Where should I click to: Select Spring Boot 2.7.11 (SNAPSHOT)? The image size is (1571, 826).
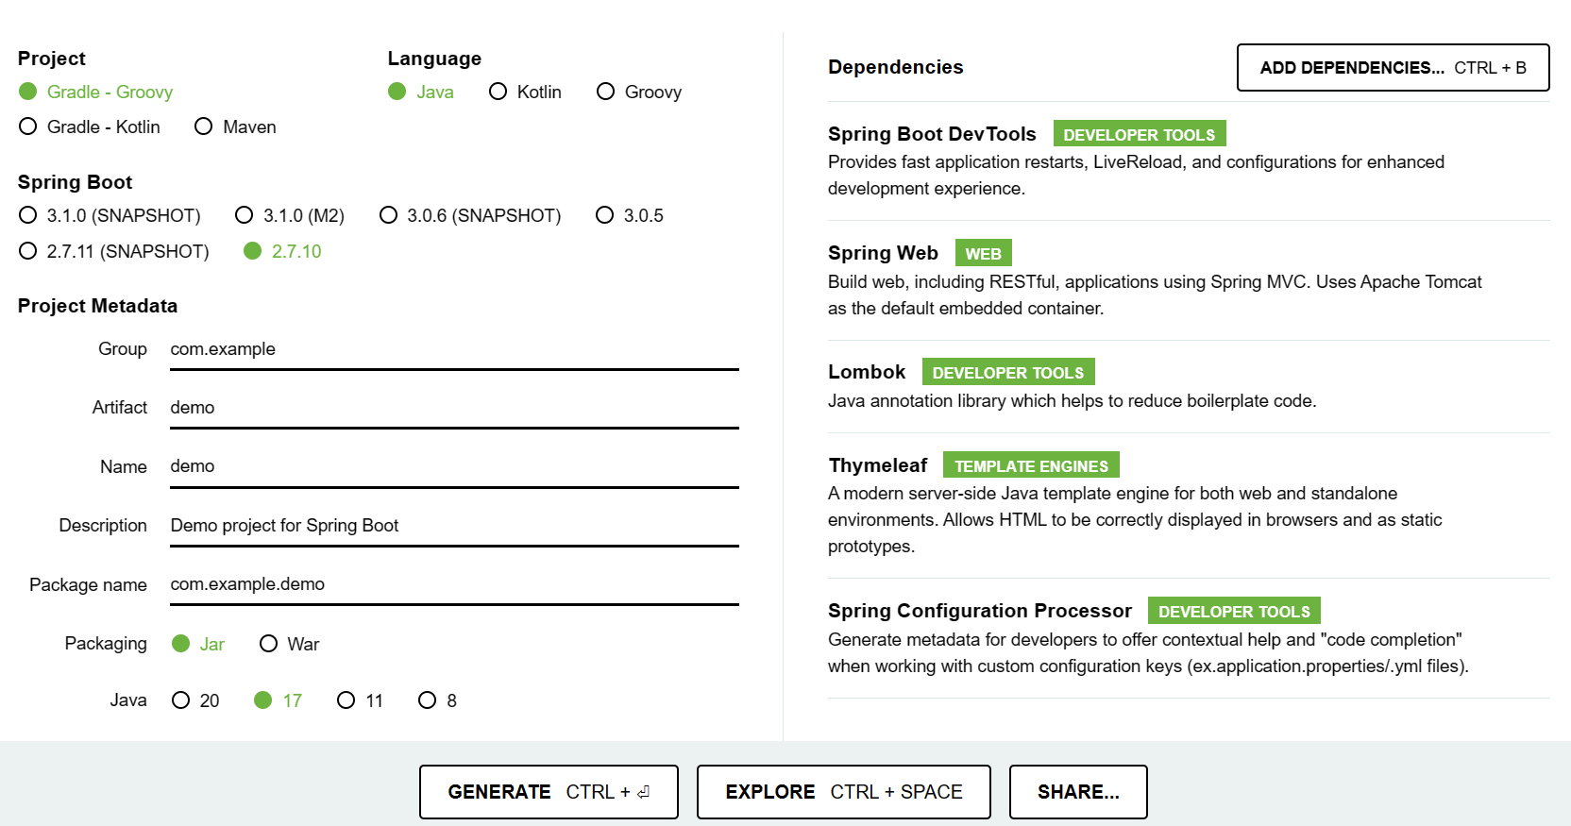point(113,251)
